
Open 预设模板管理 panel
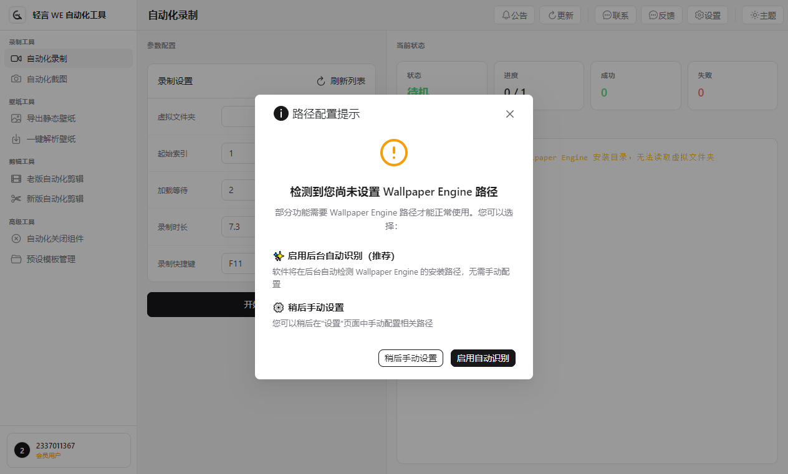52,258
